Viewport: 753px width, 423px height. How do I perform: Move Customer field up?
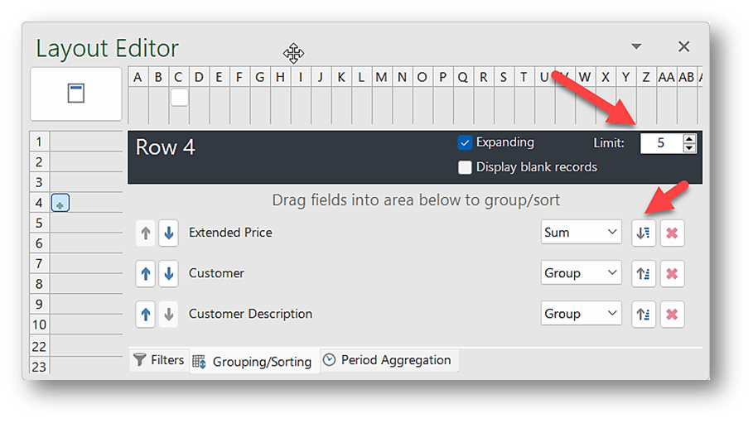click(146, 273)
